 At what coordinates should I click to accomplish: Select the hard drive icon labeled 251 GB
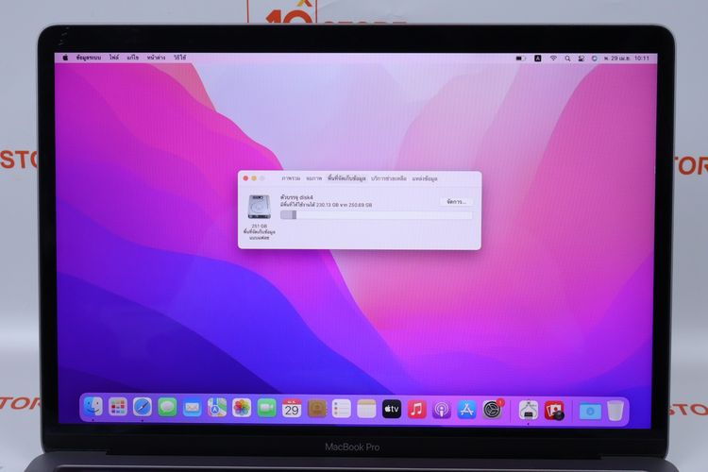pyautogui.click(x=260, y=207)
